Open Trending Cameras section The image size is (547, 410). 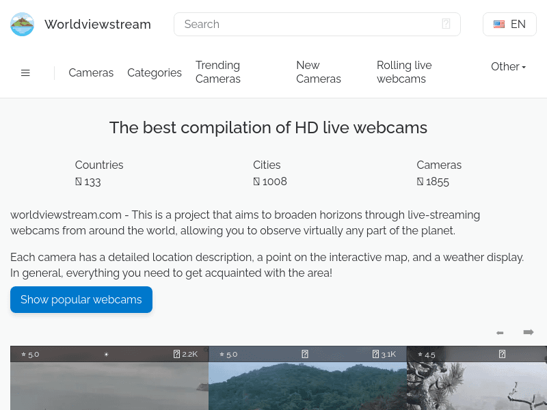[217, 72]
